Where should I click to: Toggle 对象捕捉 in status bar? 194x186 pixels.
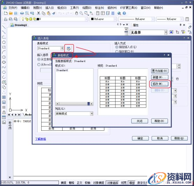click(98, 183)
